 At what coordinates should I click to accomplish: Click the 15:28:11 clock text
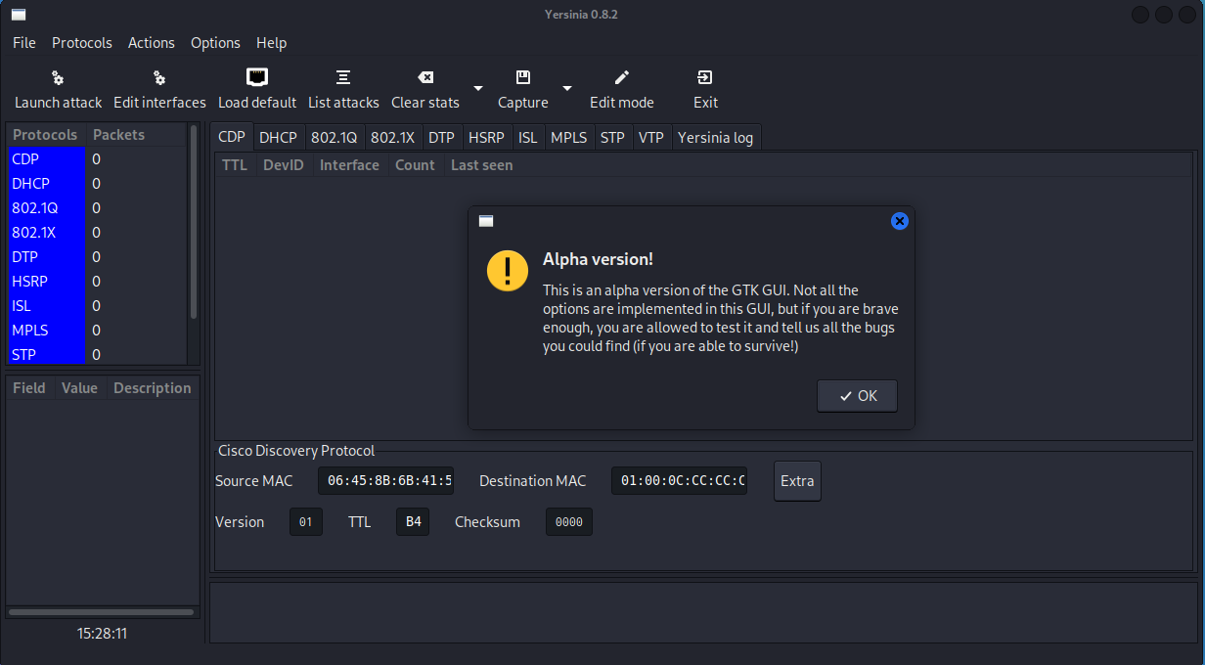(102, 634)
